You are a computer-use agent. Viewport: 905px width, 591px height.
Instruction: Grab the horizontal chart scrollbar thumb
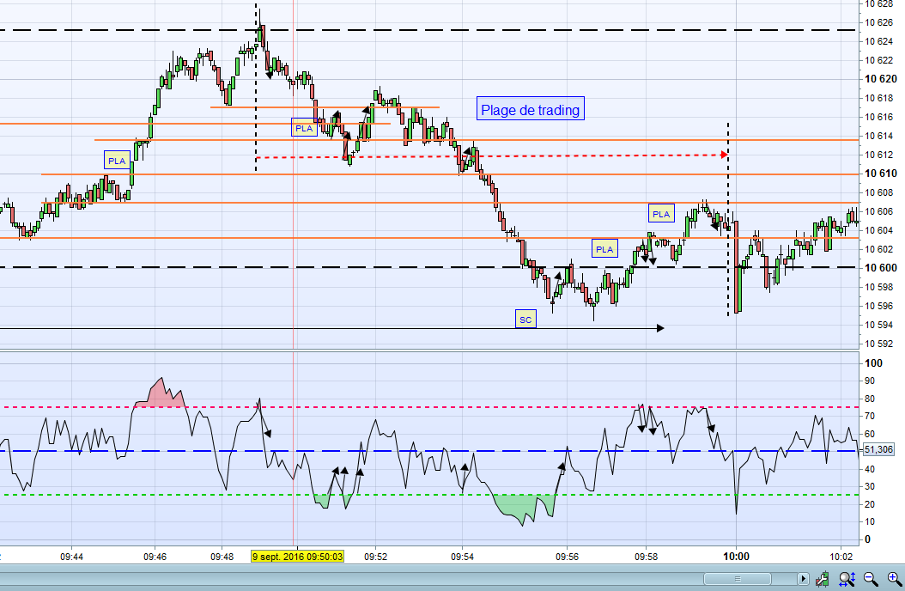(737, 578)
